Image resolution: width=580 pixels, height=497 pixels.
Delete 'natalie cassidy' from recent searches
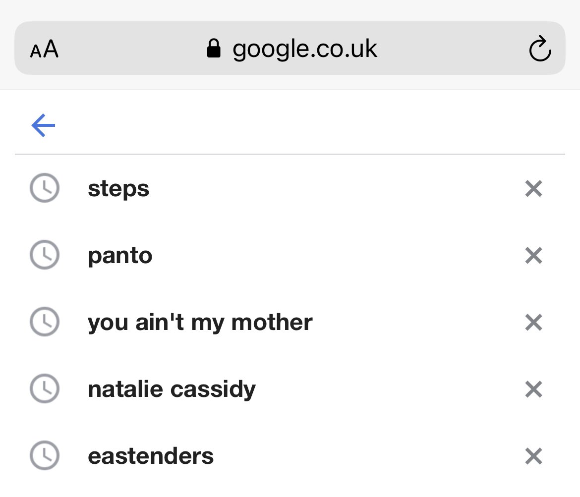click(533, 389)
